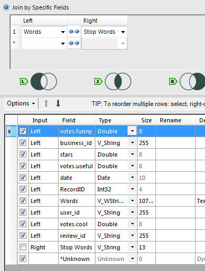Click the Rename cell for Words row
Screen dimensions: 205x271
175,201
